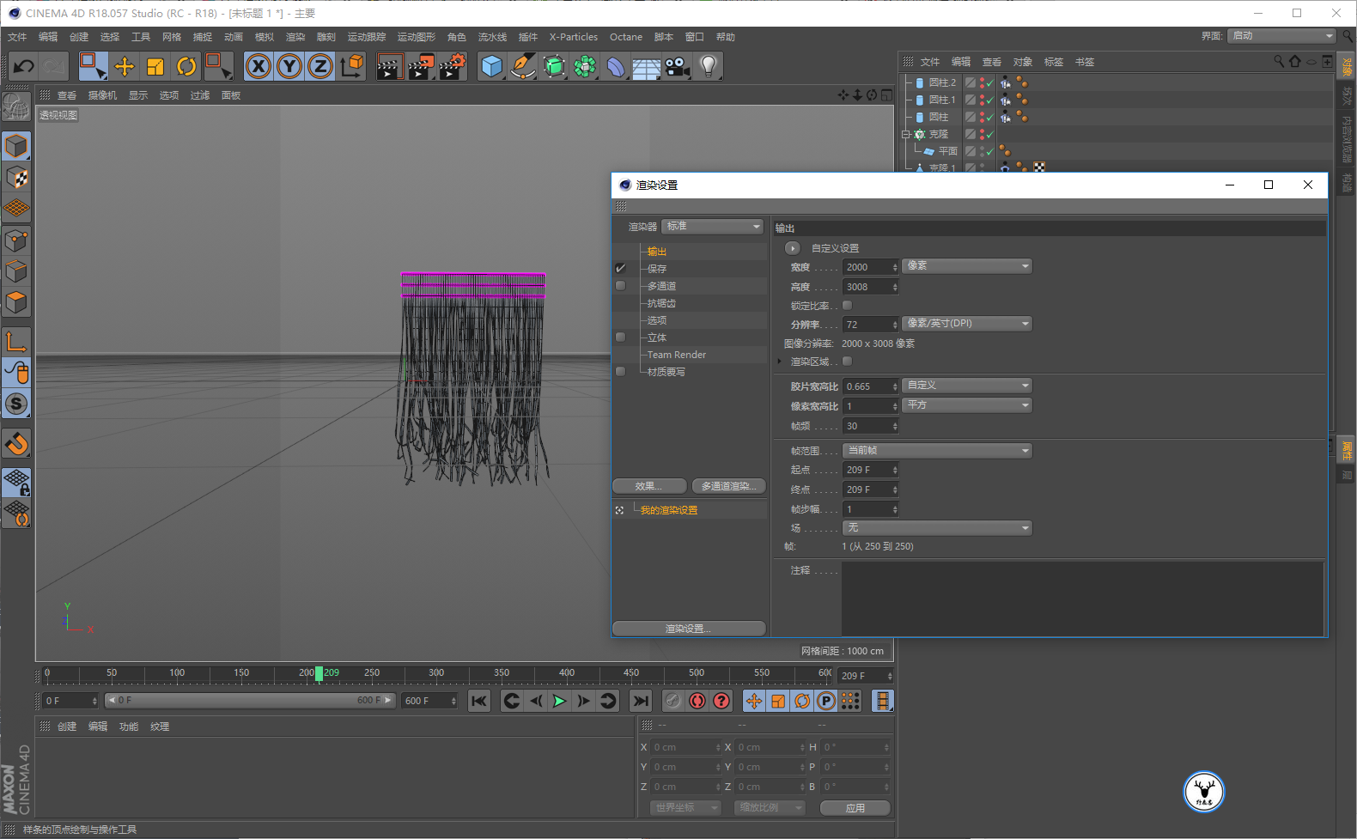
Task: Toggle visibility dots of 圆柱.1 object
Action: pos(982,100)
